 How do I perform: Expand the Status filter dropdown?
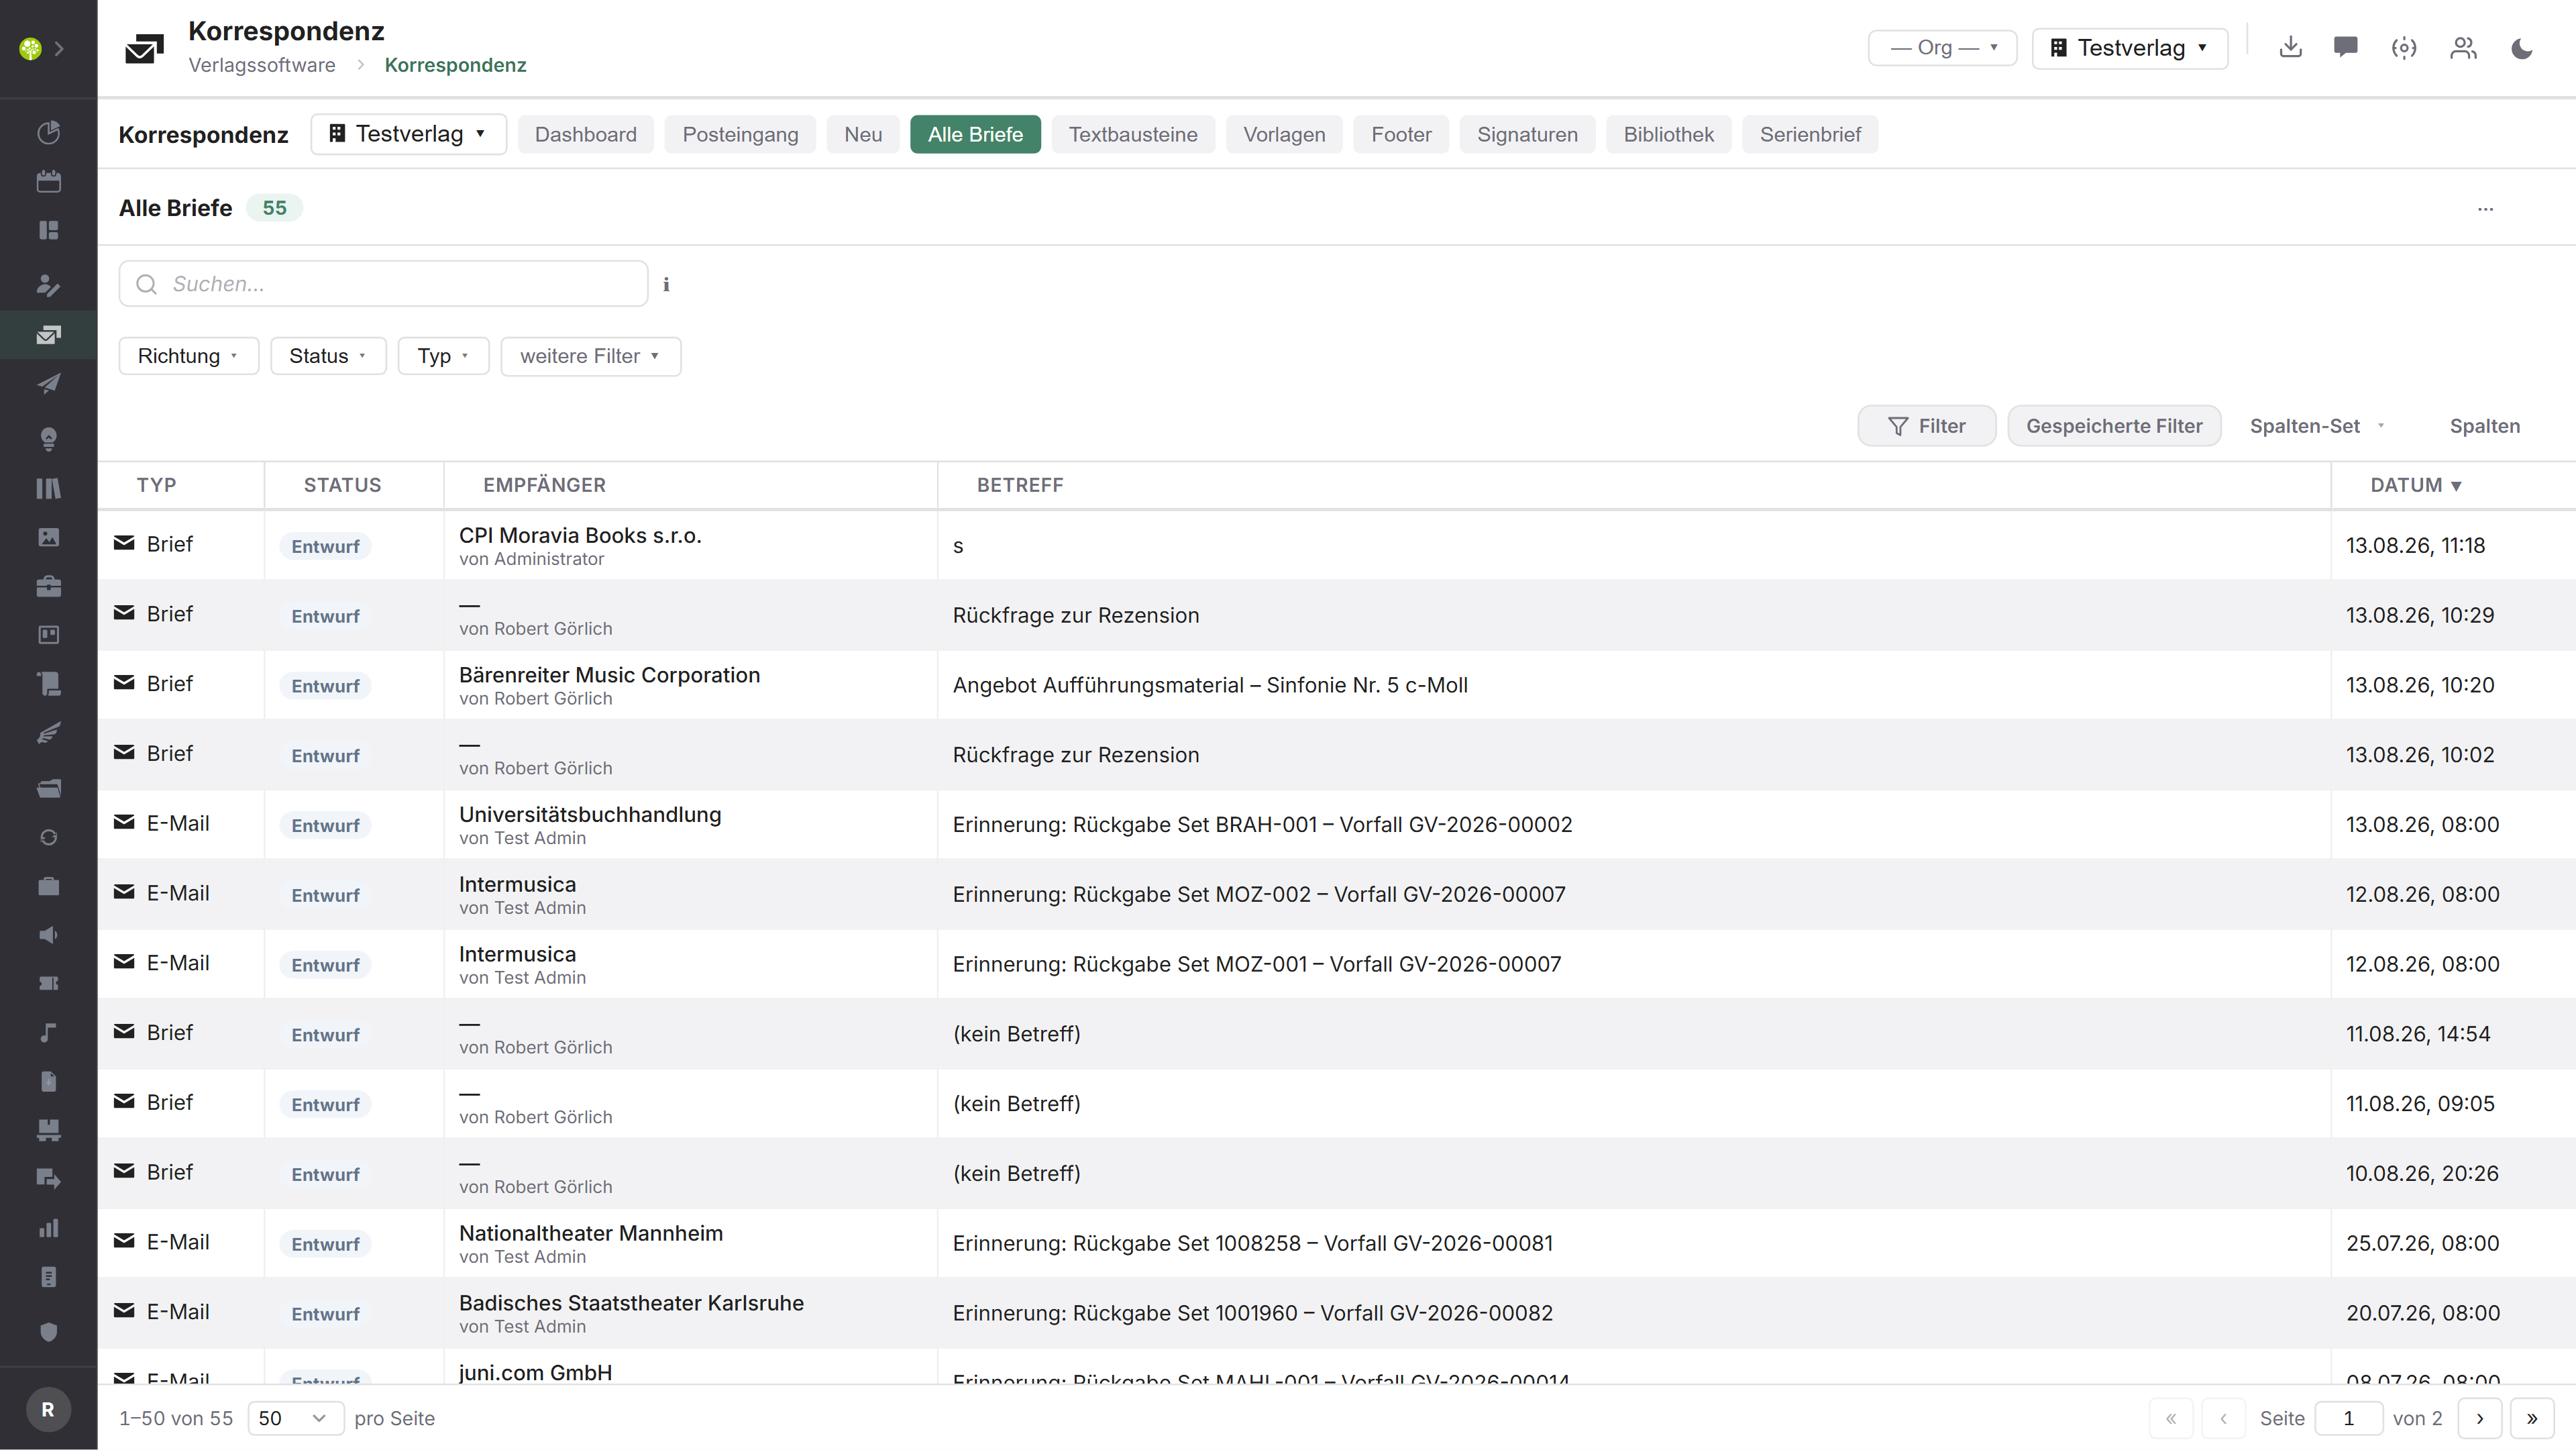coord(328,356)
